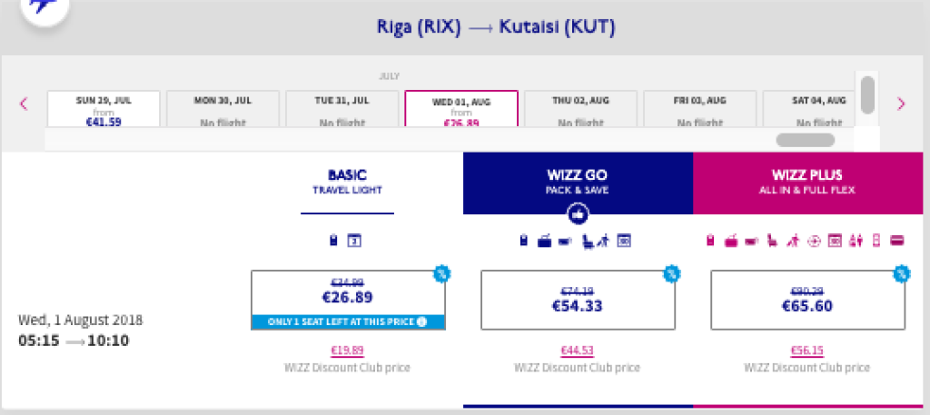Show later dates with the right arrow

(901, 104)
